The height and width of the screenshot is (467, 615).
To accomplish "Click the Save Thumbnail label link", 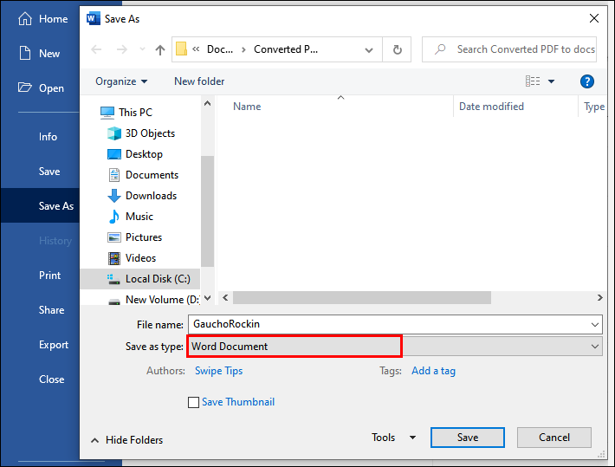I will 238,402.
